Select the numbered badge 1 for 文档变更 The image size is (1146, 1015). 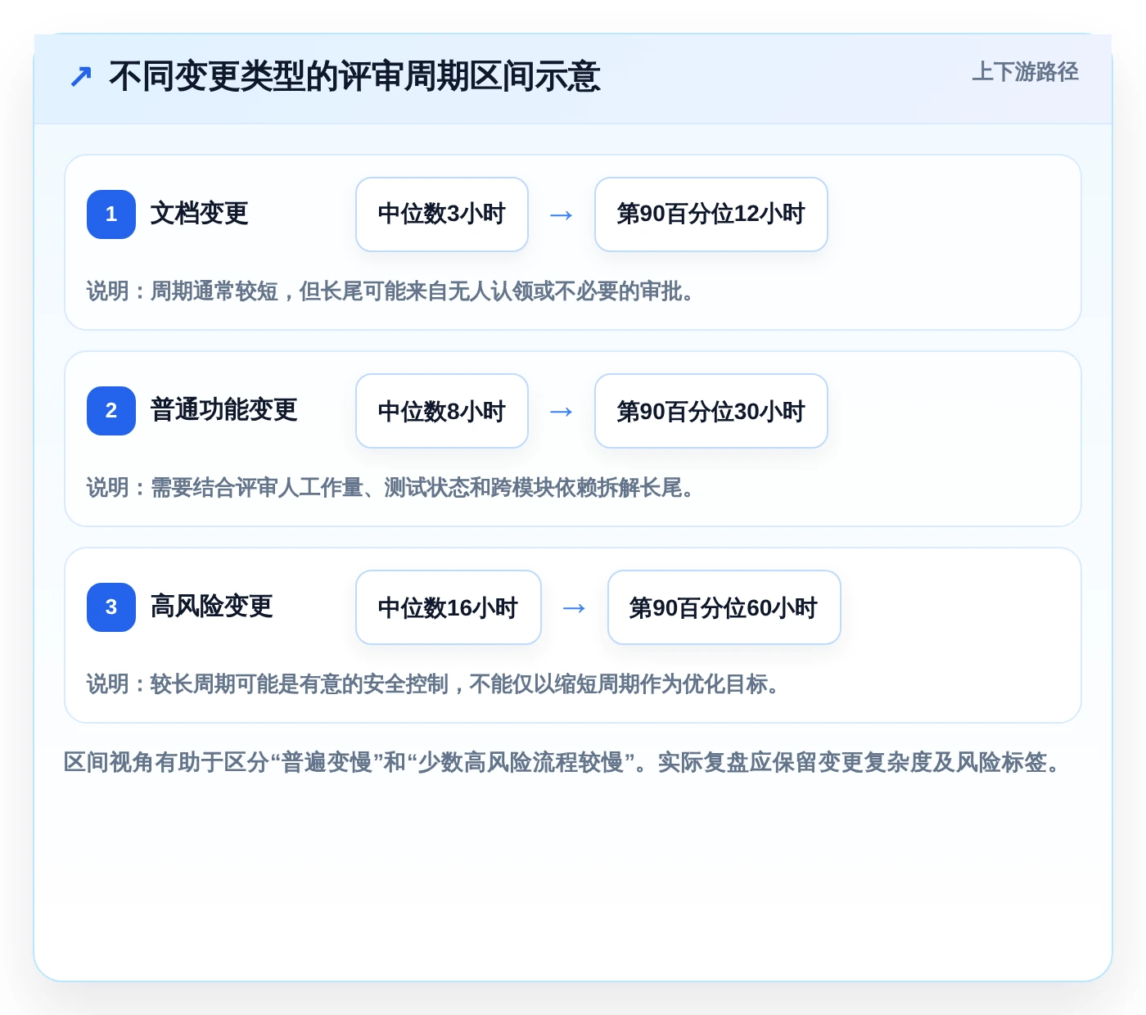[x=111, y=214]
